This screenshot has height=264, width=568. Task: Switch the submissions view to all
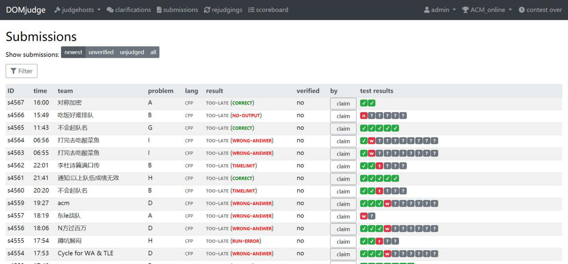[153, 52]
